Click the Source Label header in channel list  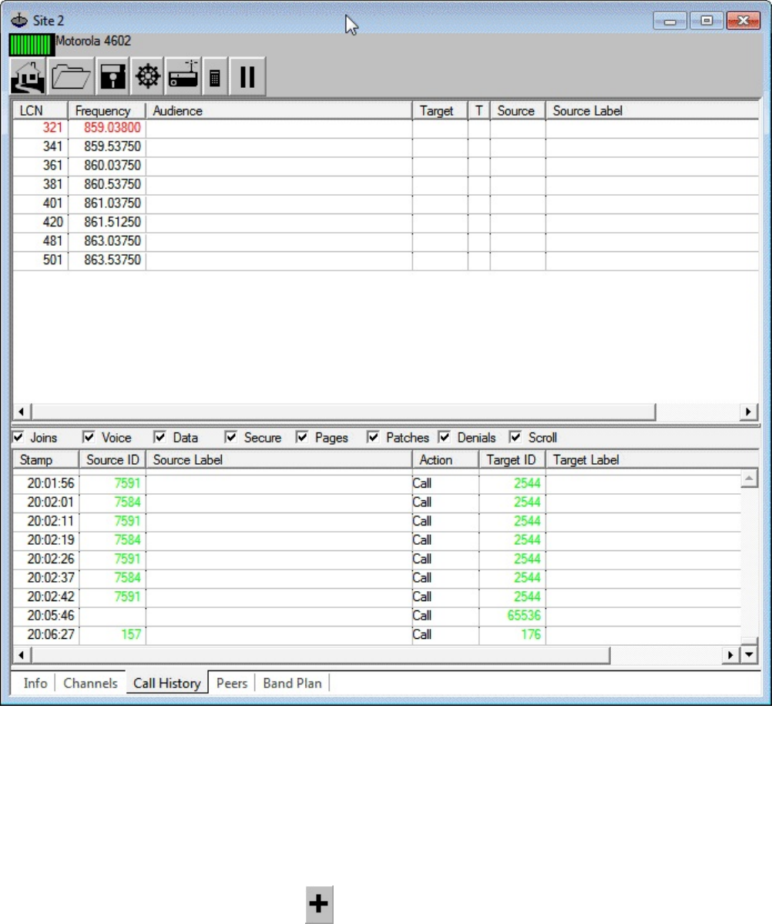[x=652, y=111]
